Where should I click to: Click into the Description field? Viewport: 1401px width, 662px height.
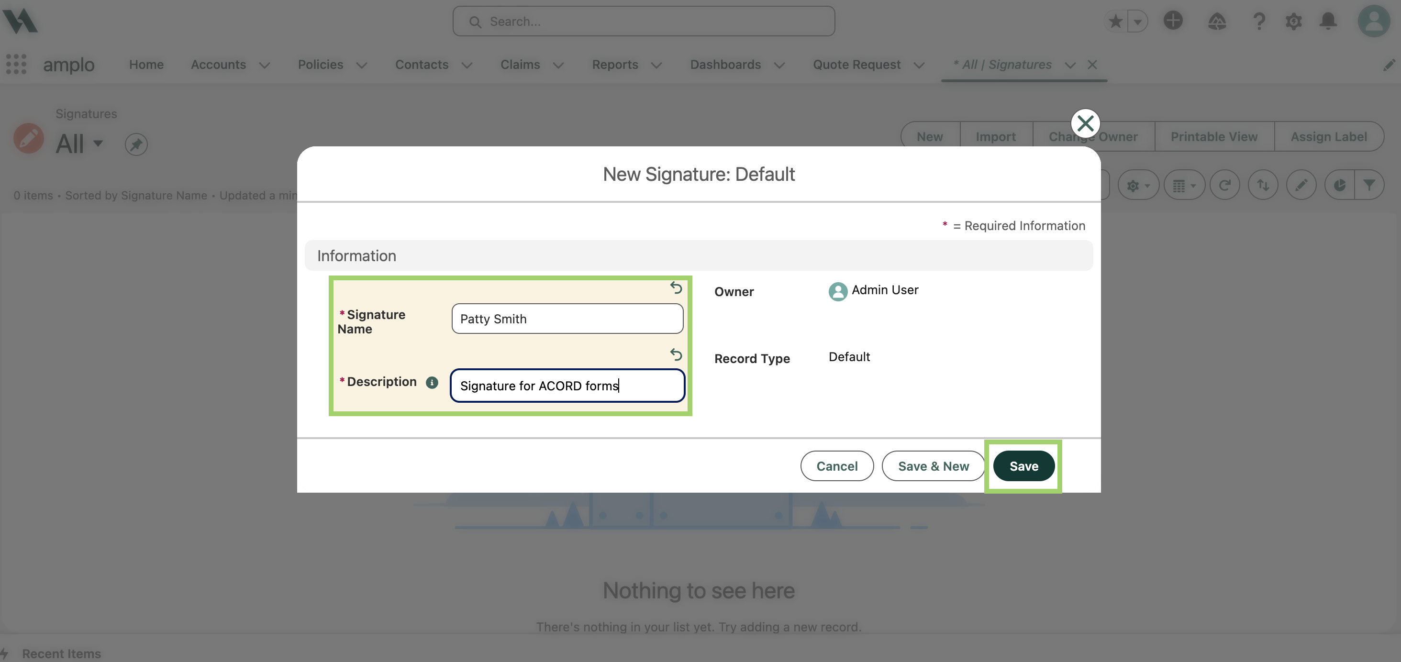coord(567,386)
